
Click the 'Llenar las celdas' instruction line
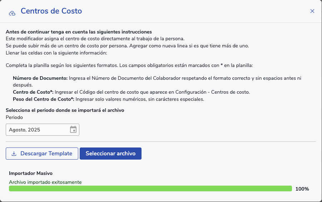click(x=56, y=53)
